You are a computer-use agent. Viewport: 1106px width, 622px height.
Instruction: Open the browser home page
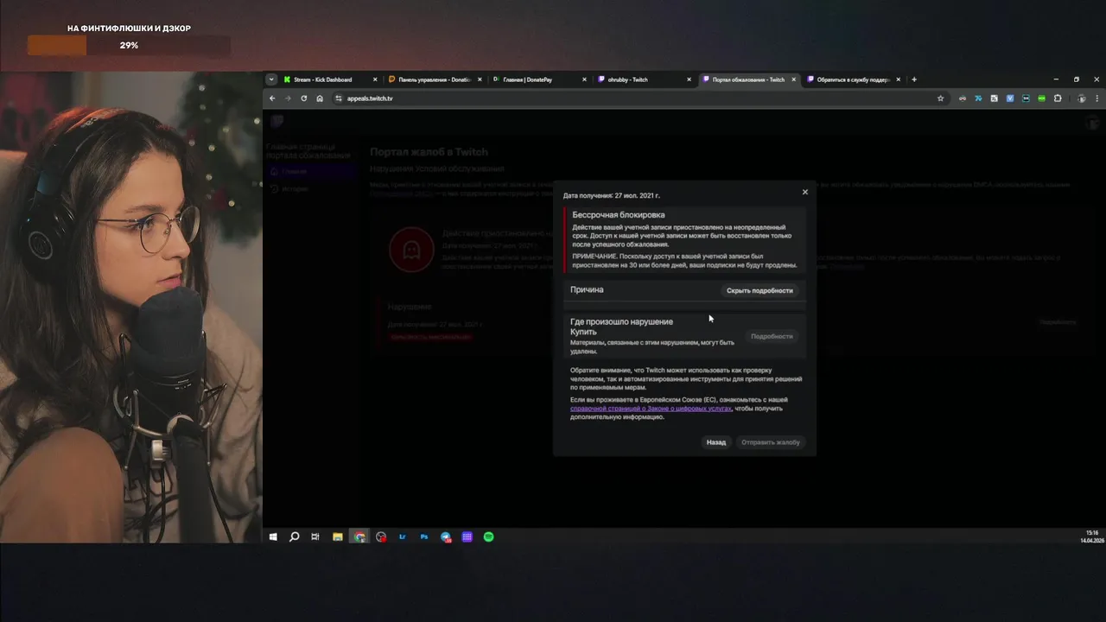320,98
